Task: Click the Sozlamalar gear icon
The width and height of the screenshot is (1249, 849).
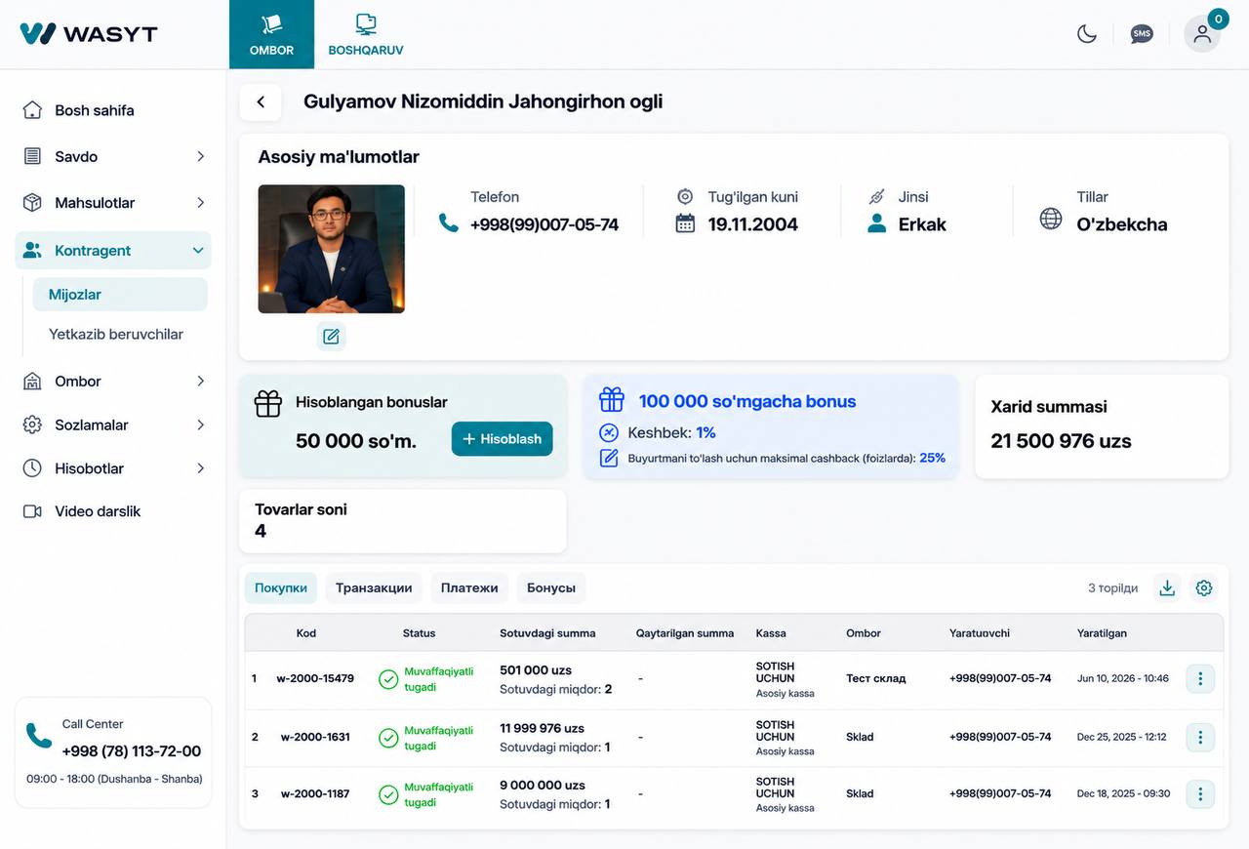Action: point(32,424)
